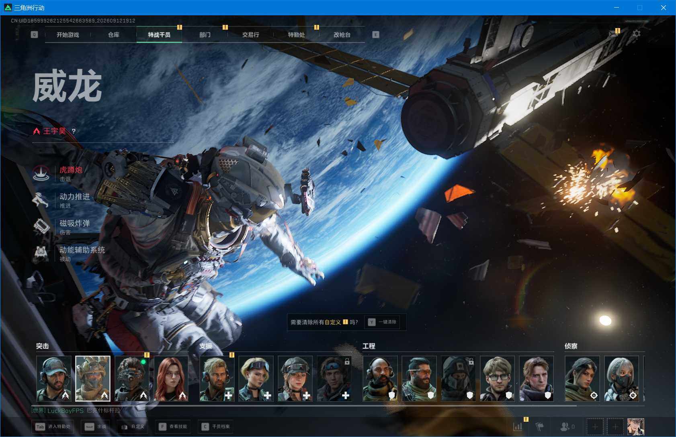Go to the 交易行 tab
This screenshot has height=437, width=676.
coord(250,35)
